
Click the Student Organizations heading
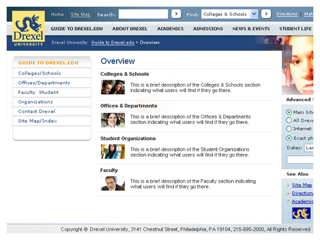click(128, 139)
